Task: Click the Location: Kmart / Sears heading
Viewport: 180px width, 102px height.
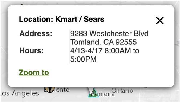Action: pos(62,19)
